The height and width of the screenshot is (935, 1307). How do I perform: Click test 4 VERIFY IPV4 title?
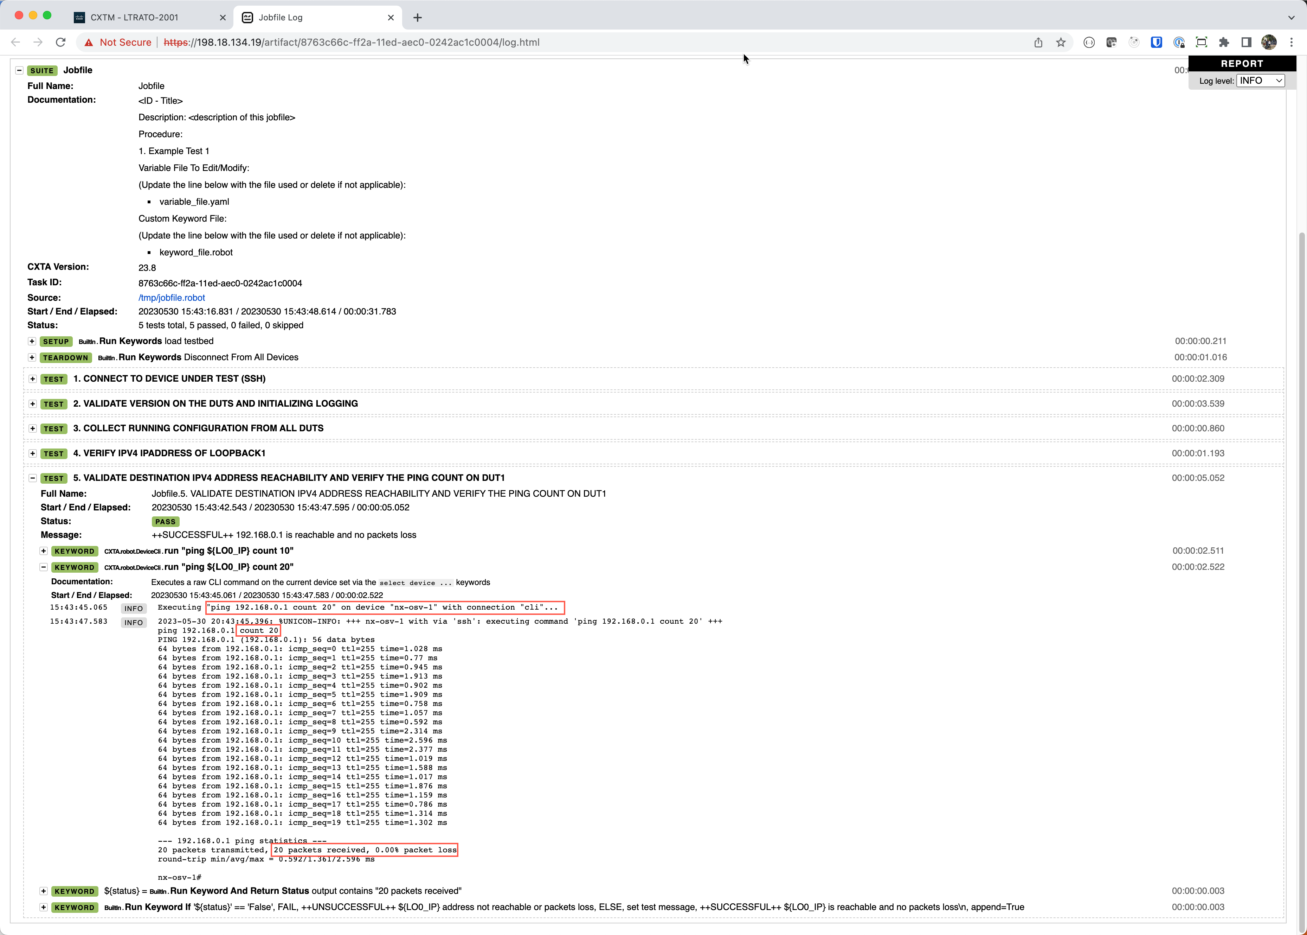(x=169, y=453)
